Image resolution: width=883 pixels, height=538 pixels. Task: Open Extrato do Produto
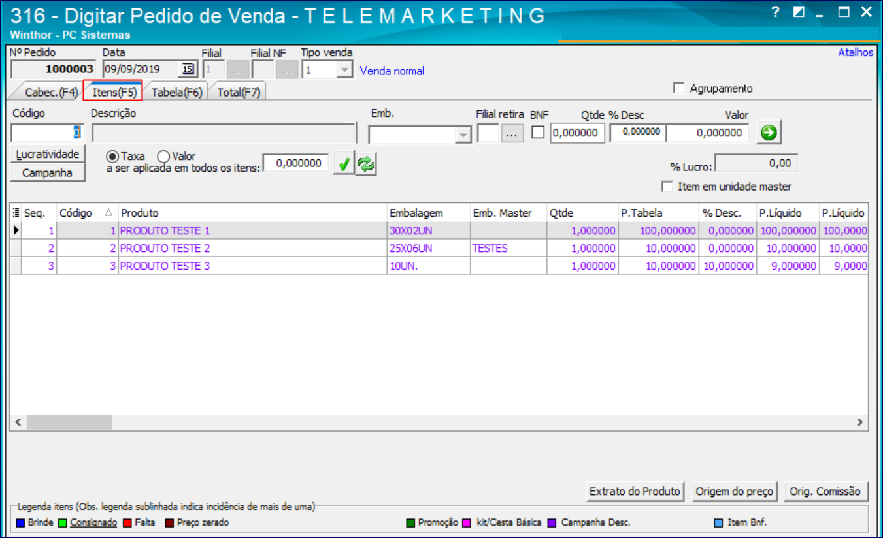pyautogui.click(x=635, y=491)
